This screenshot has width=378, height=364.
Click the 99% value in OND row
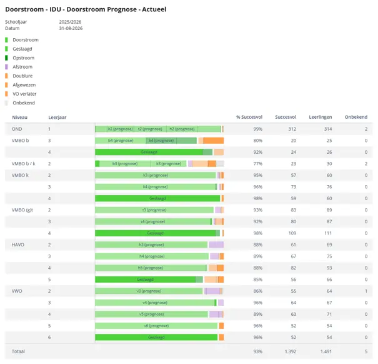(257, 129)
